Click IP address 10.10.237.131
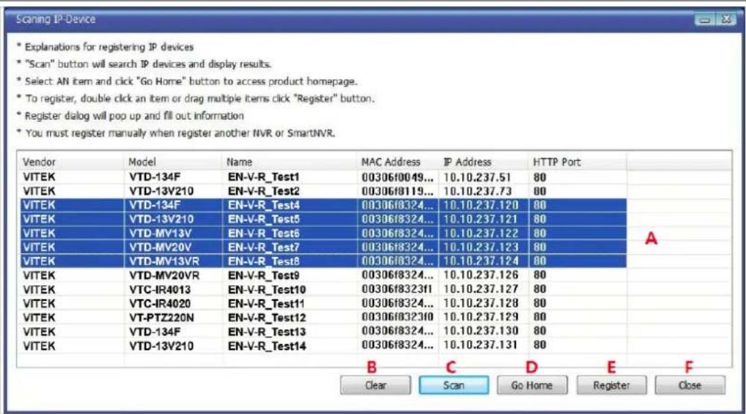The width and height of the screenshot is (746, 414). pyautogui.click(x=480, y=345)
